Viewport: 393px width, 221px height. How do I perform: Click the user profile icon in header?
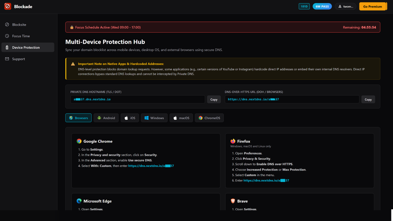pos(340,6)
